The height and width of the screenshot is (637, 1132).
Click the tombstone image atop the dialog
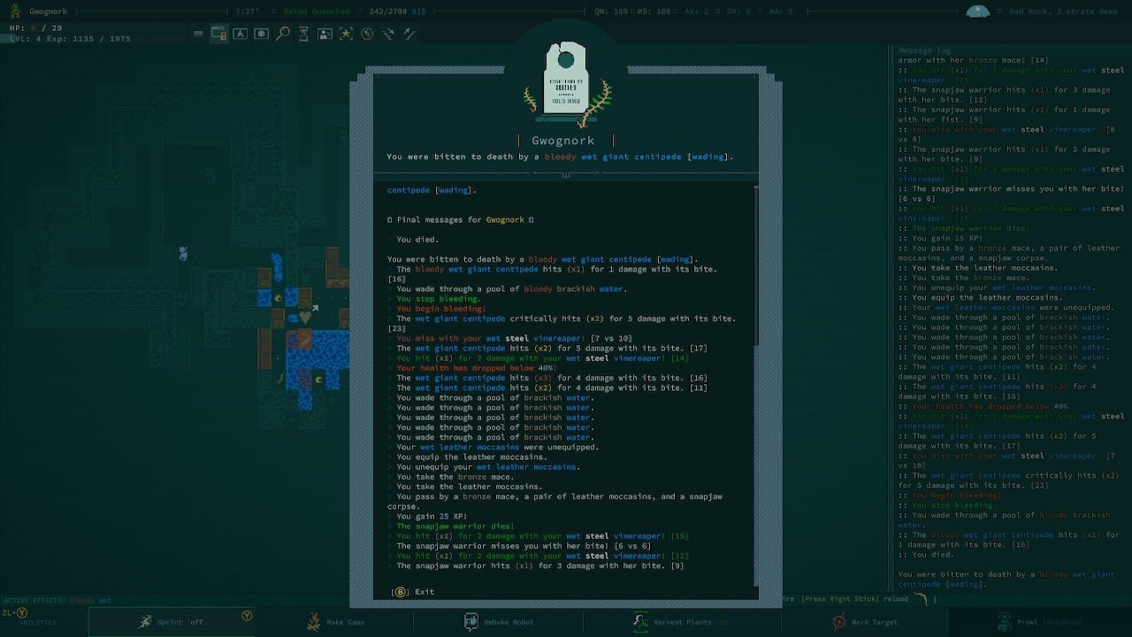tap(566, 80)
